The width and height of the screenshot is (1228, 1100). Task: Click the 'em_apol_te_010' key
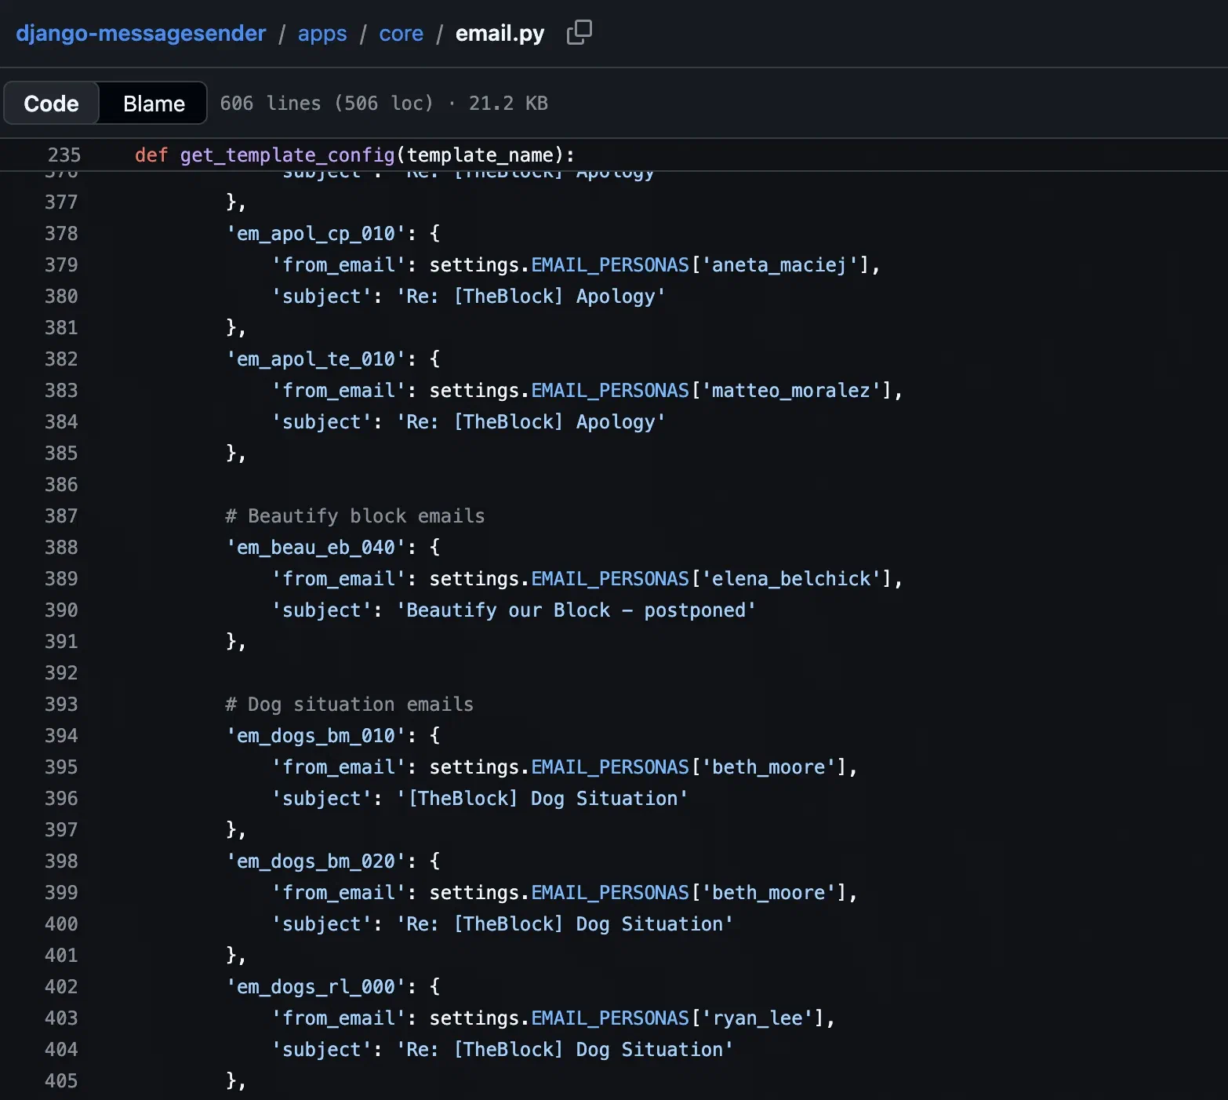tap(315, 359)
